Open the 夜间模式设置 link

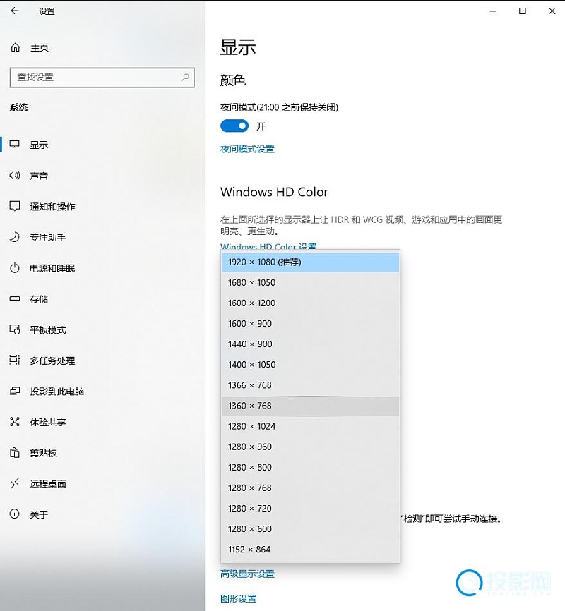coord(247,149)
